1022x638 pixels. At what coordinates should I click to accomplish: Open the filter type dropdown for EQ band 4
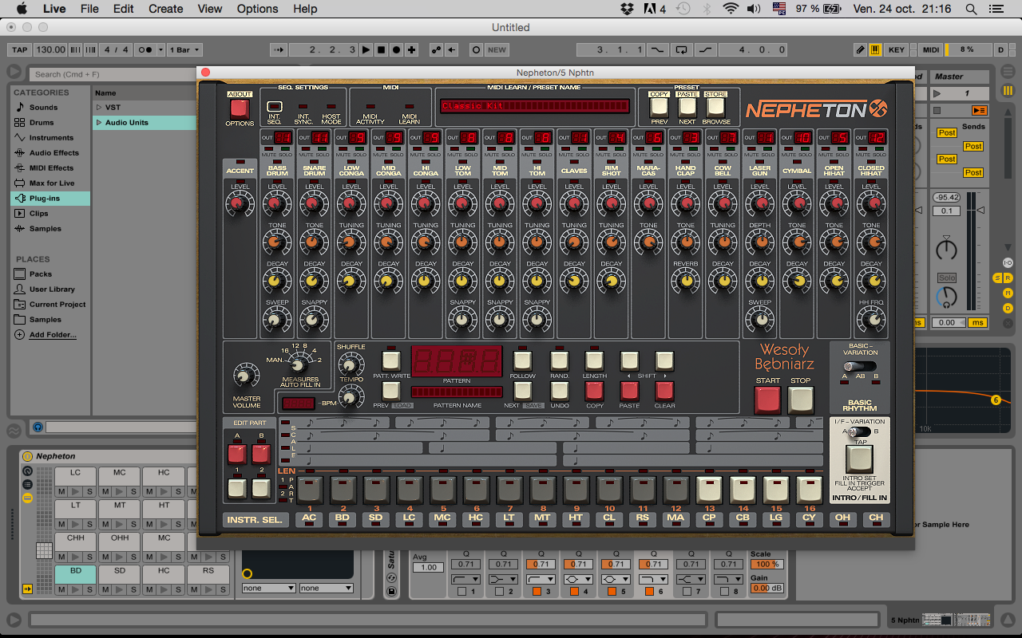(x=576, y=578)
